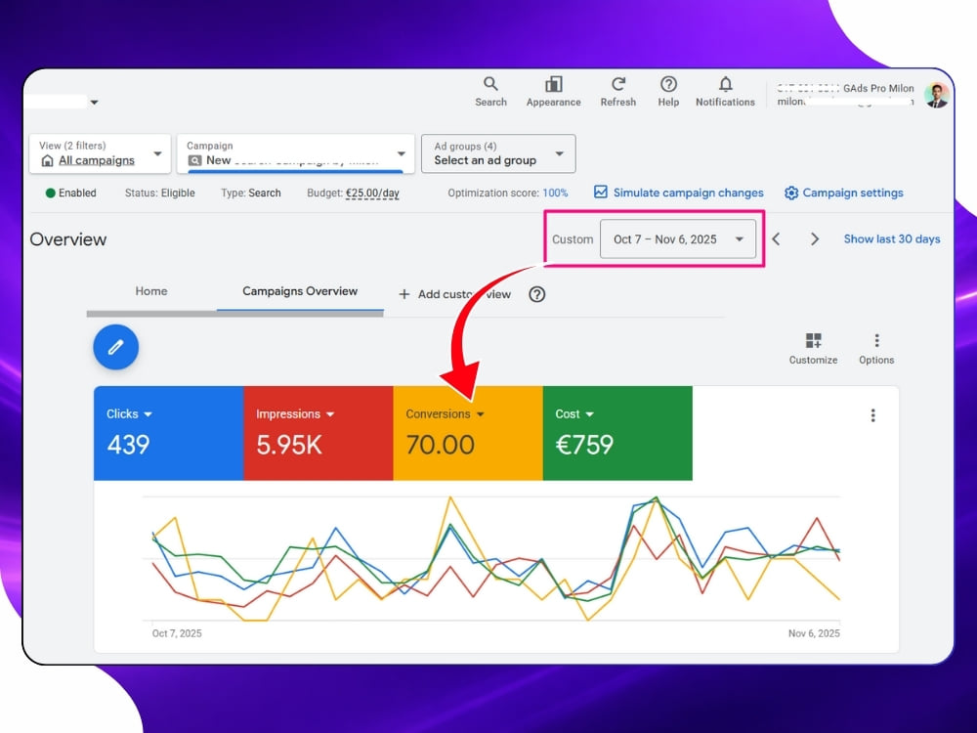
Task: Switch to the Campaigns Overview tab
Action: (300, 291)
